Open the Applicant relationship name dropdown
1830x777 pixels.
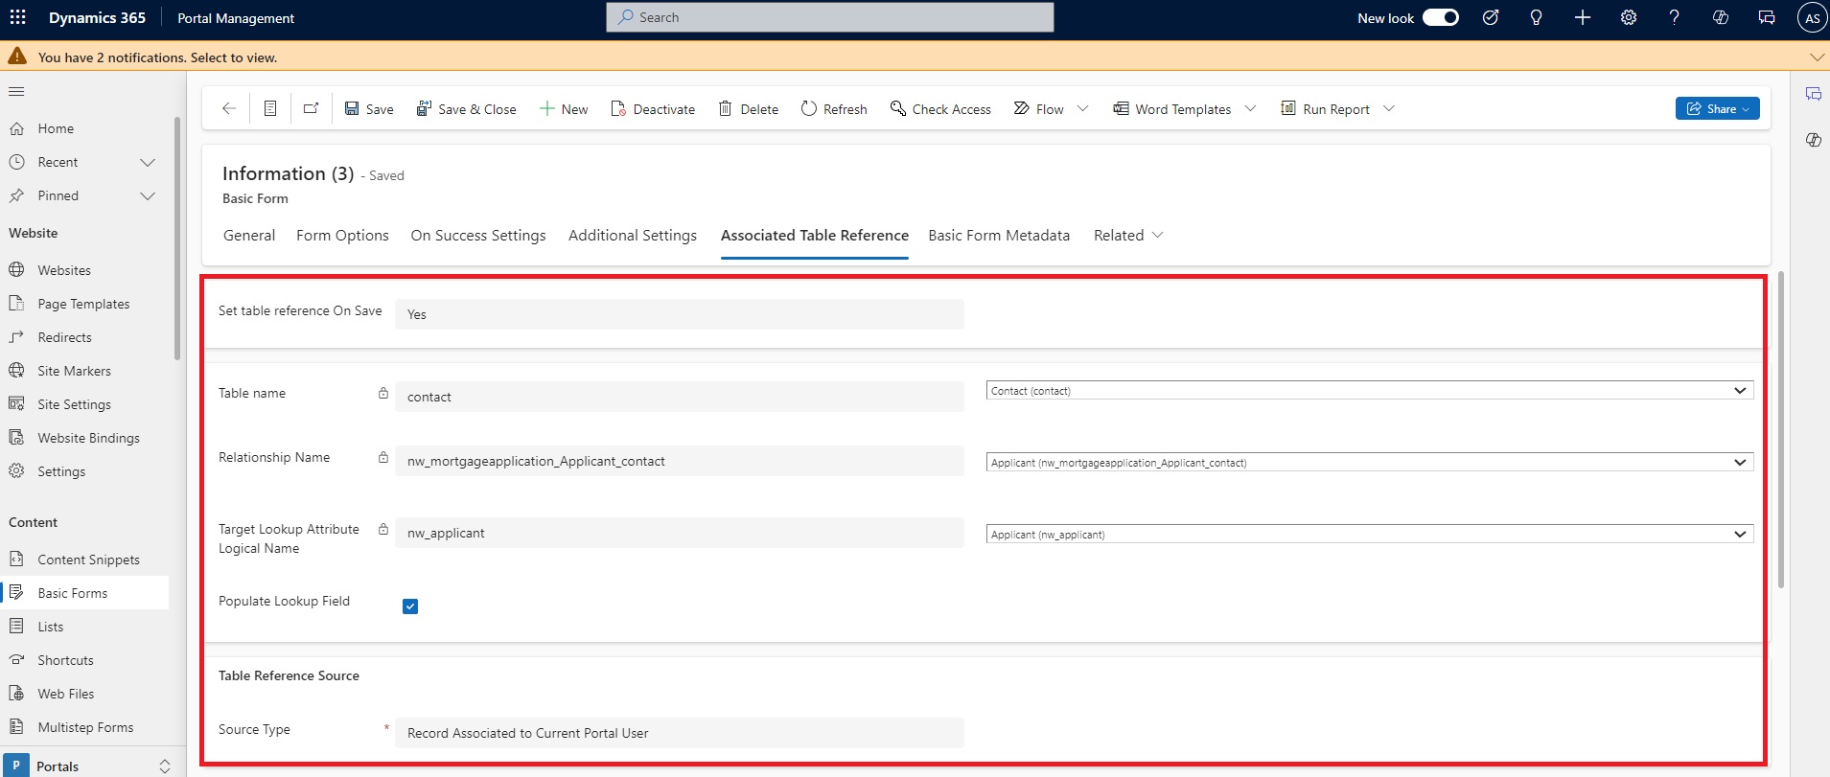pyautogui.click(x=1369, y=463)
